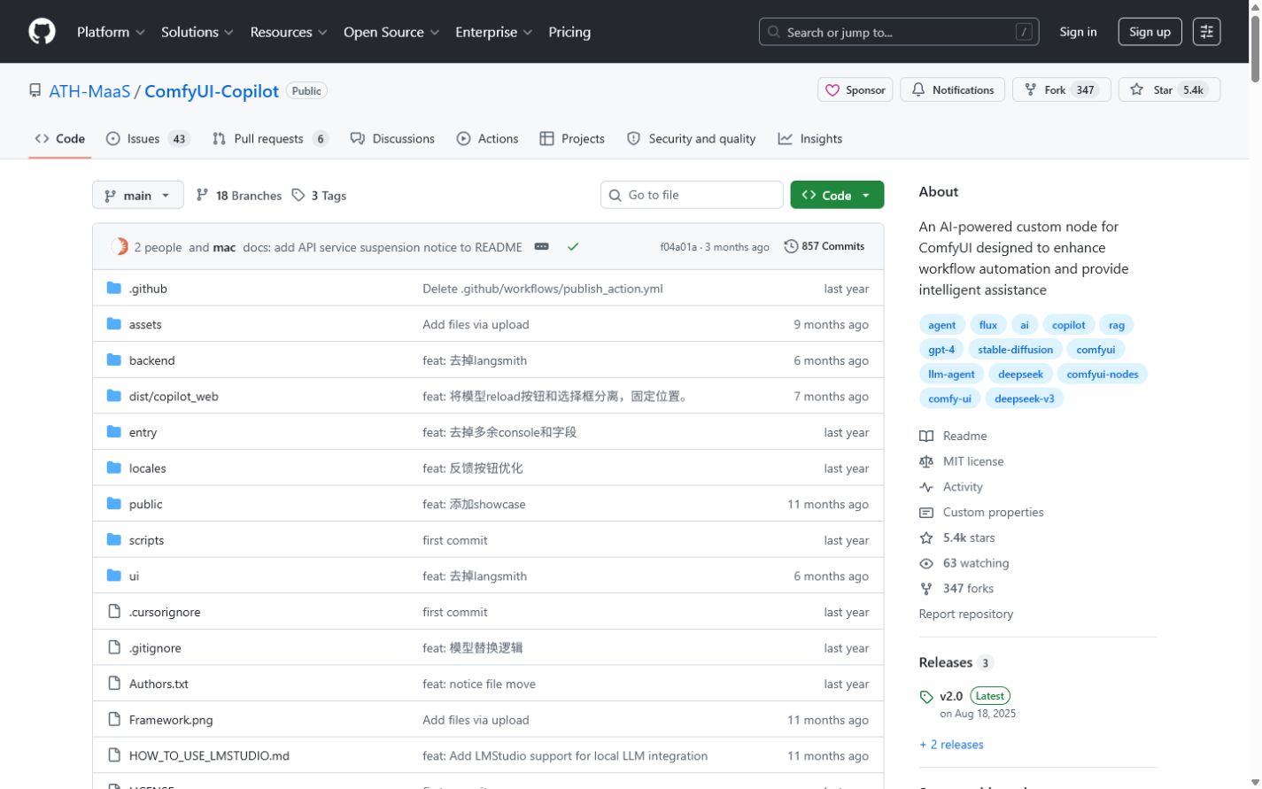Click the commit author avatar

click(120, 247)
